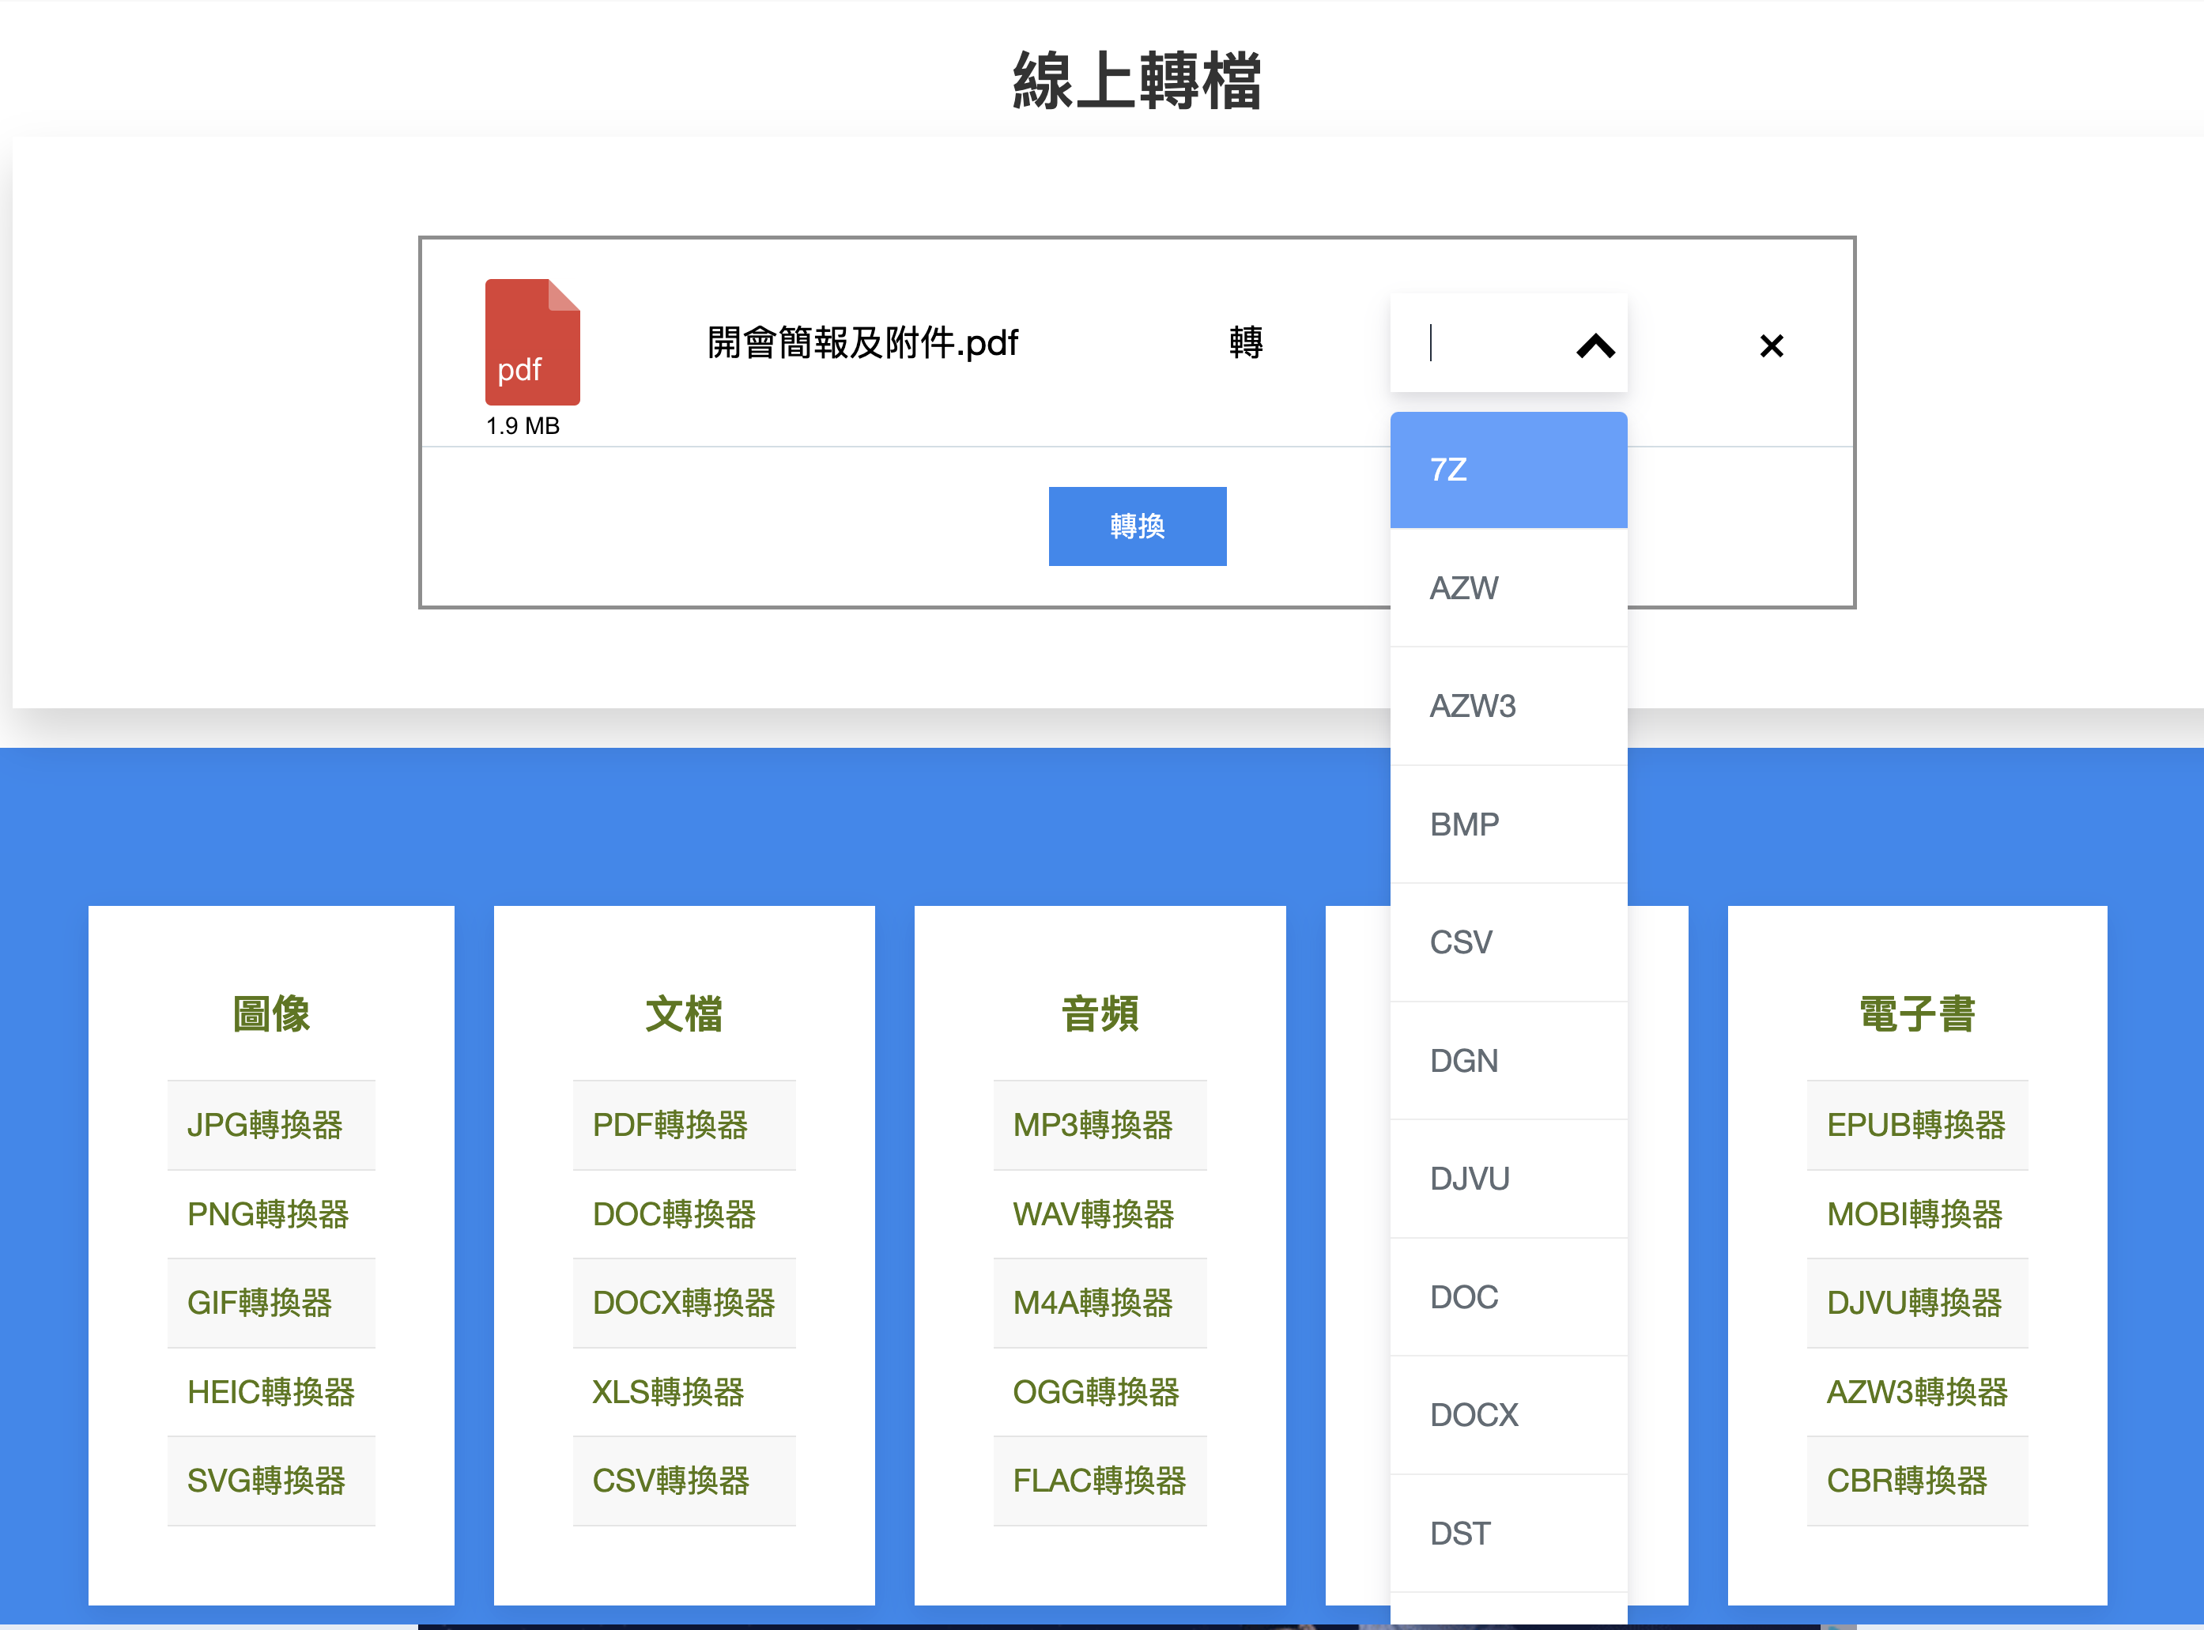Select BMP output format
The width and height of the screenshot is (2204, 1630).
point(1508,824)
